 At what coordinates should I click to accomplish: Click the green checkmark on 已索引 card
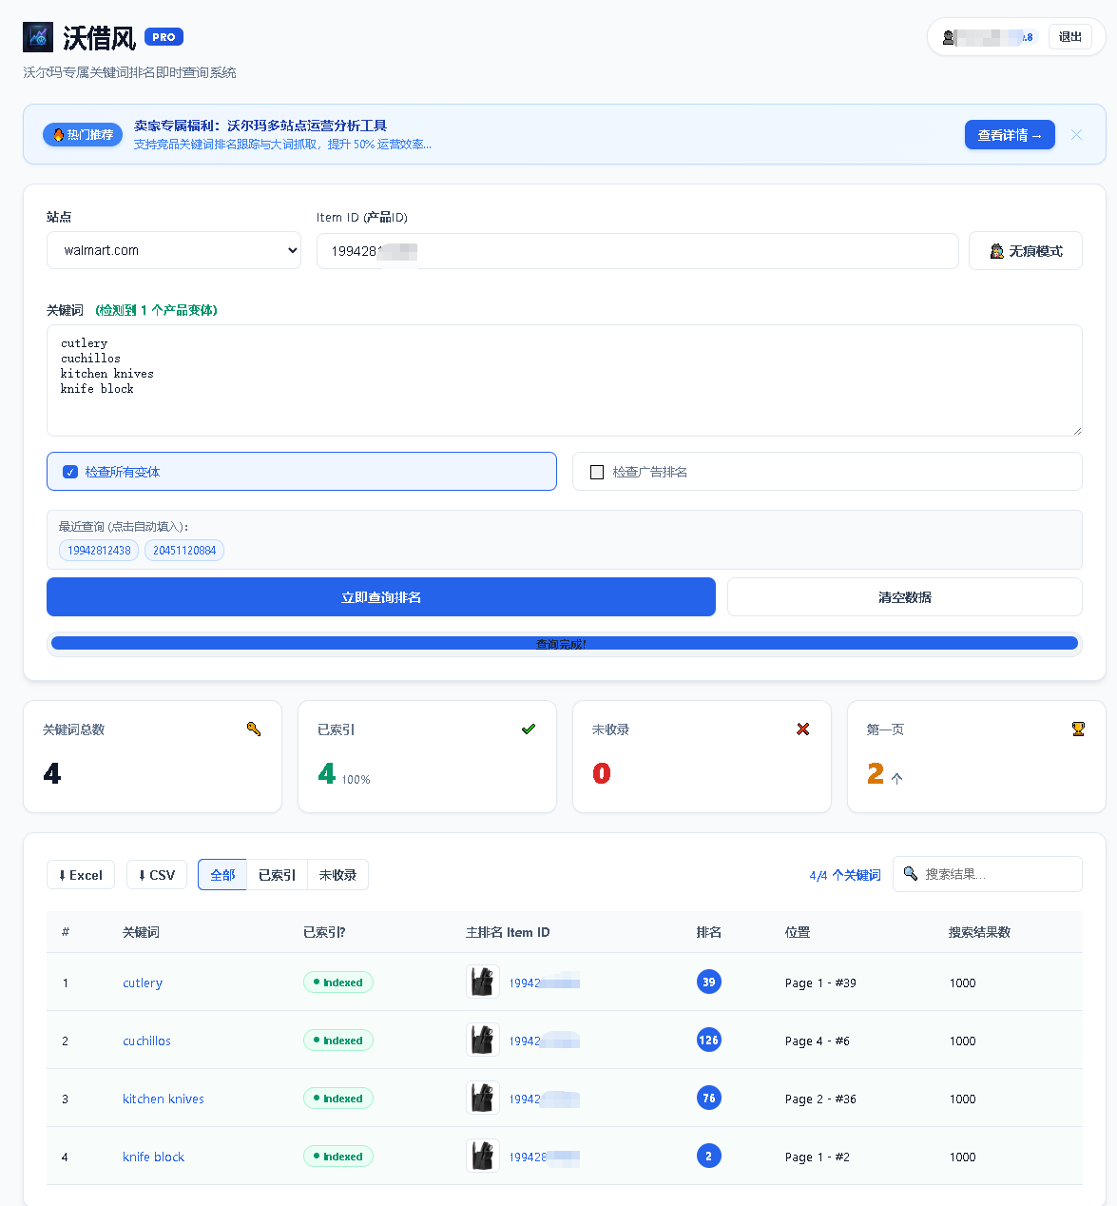(x=529, y=729)
